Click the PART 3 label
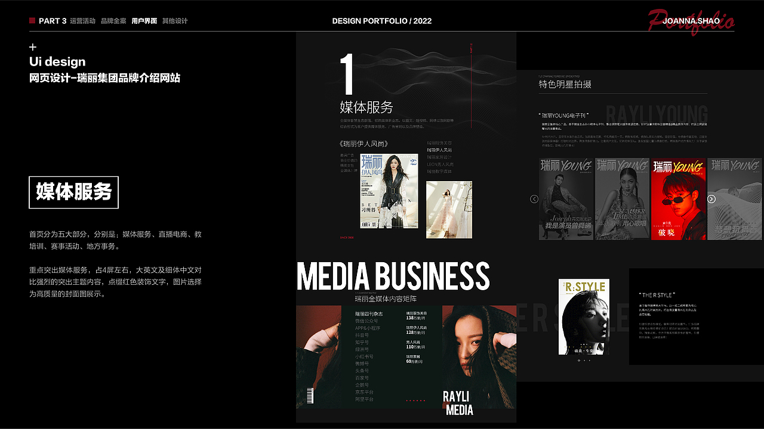 tap(53, 21)
